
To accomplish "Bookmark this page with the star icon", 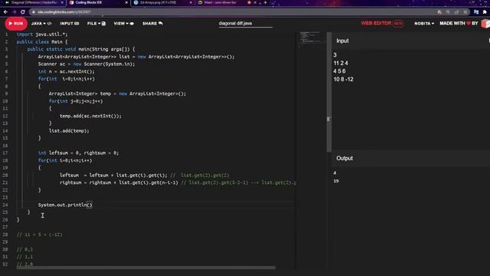I will tap(465, 12).
